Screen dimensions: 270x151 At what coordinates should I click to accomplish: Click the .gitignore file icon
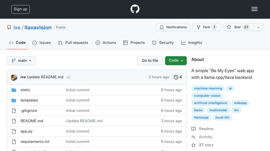coord(14,111)
